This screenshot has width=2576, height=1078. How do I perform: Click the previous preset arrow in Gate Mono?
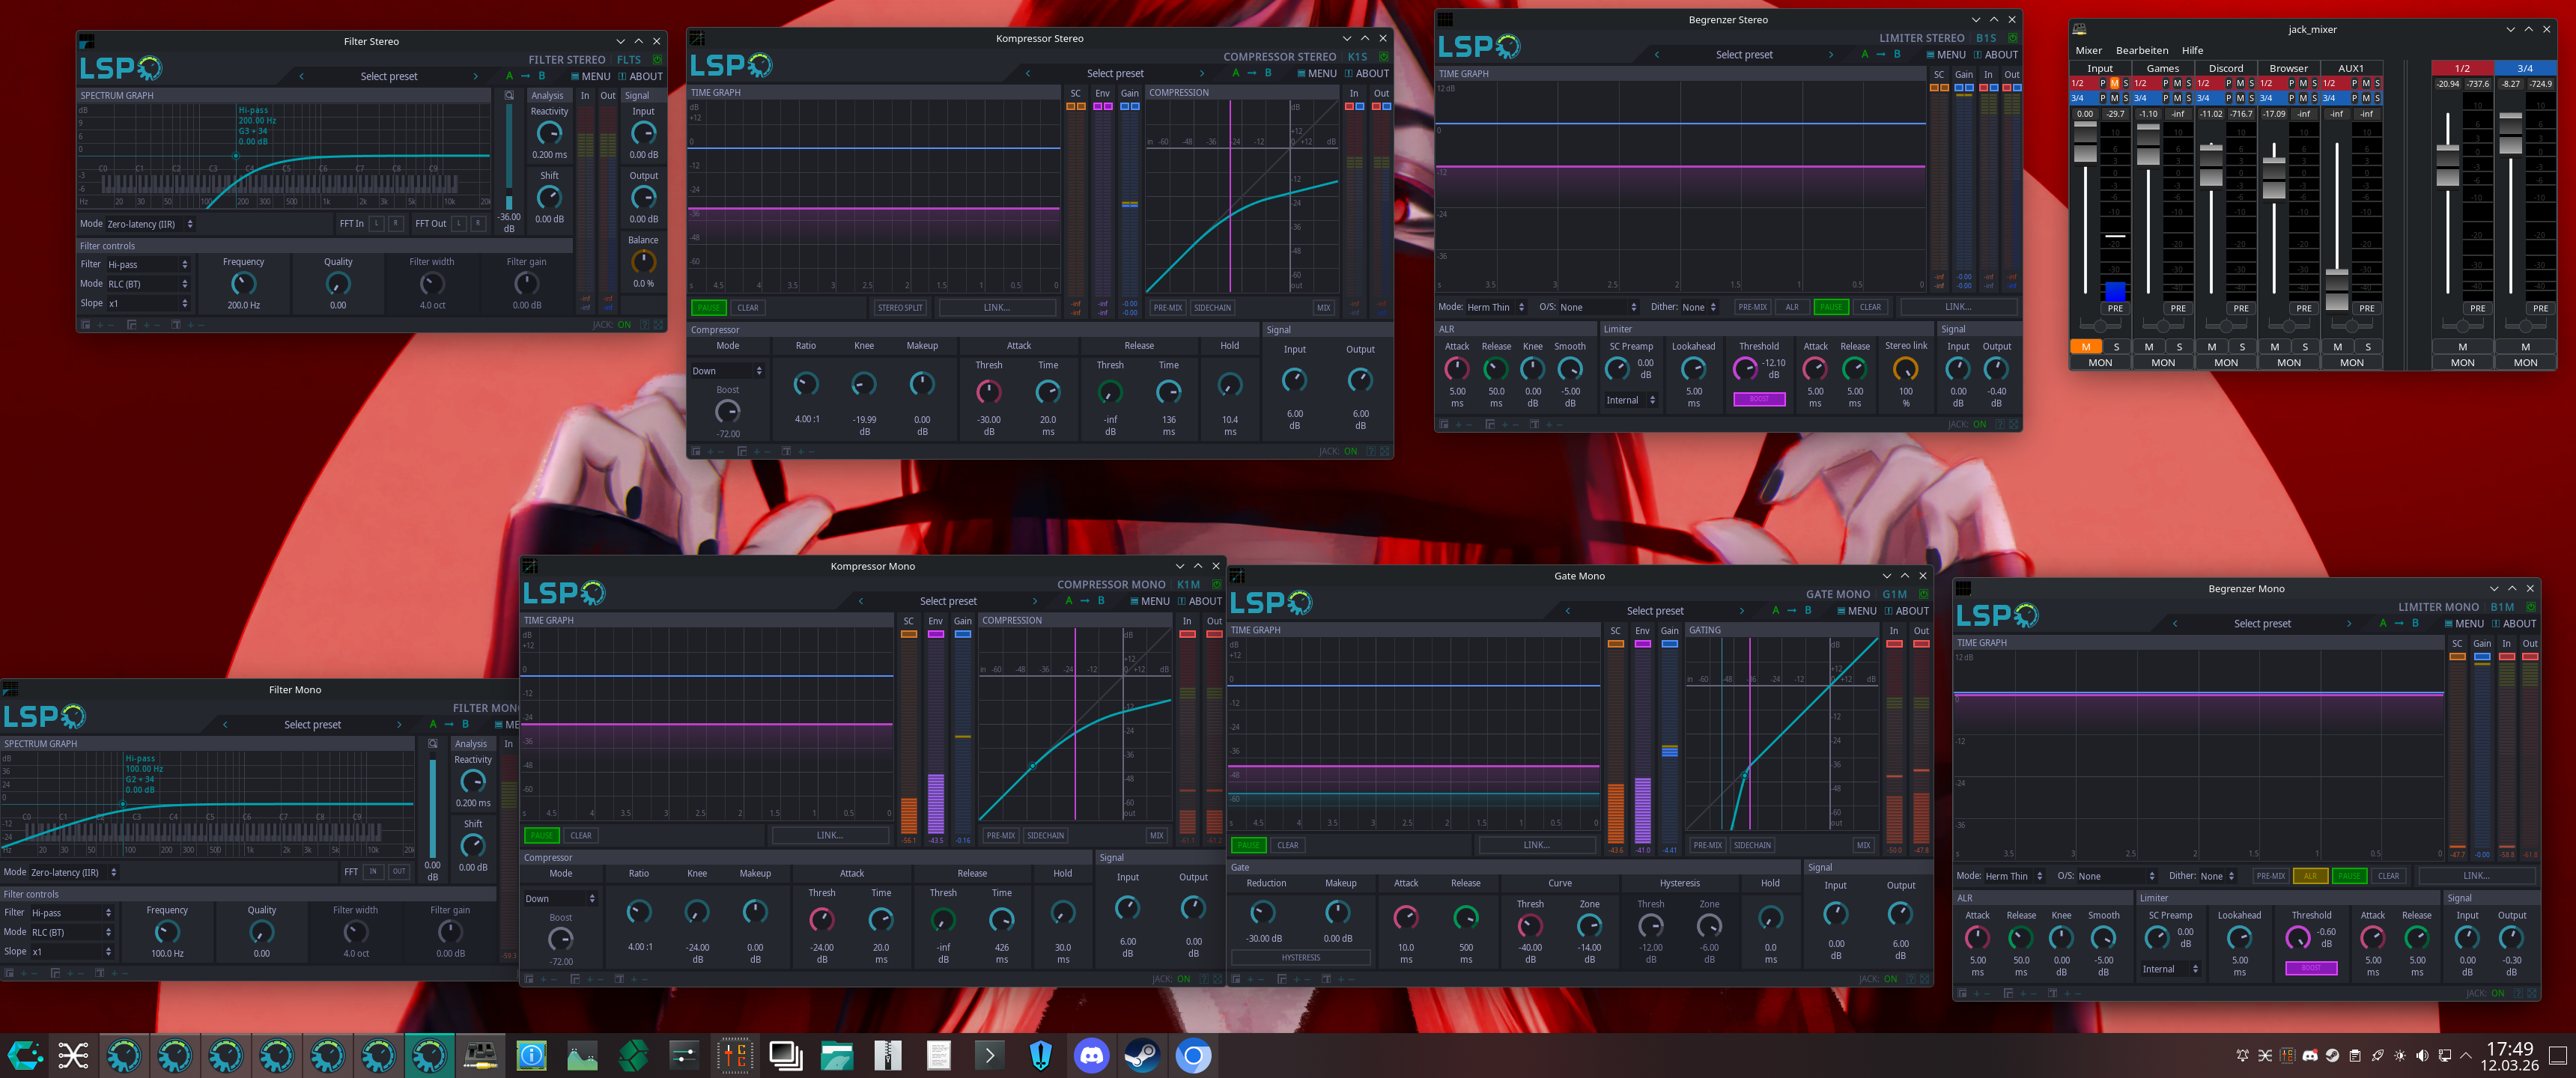point(1567,611)
